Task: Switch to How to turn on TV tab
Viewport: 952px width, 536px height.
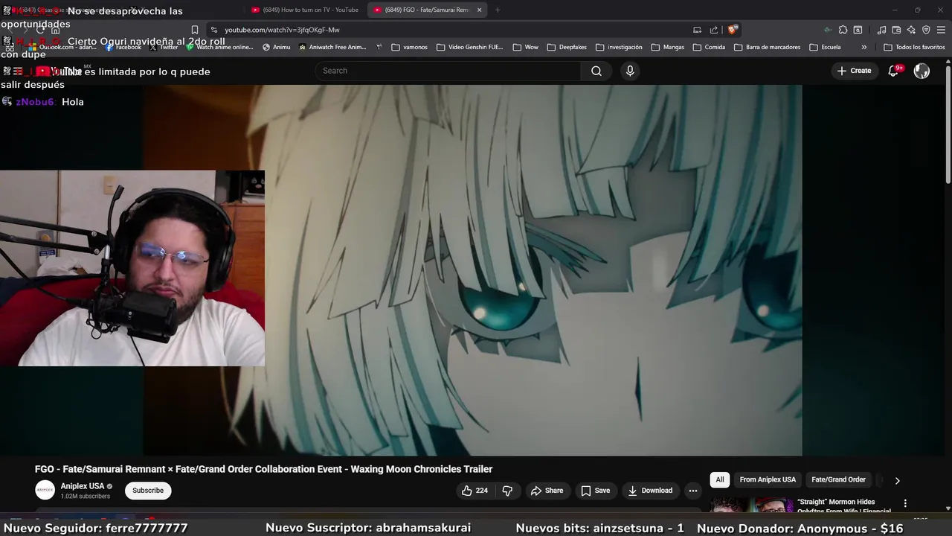Action: click(305, 10)
